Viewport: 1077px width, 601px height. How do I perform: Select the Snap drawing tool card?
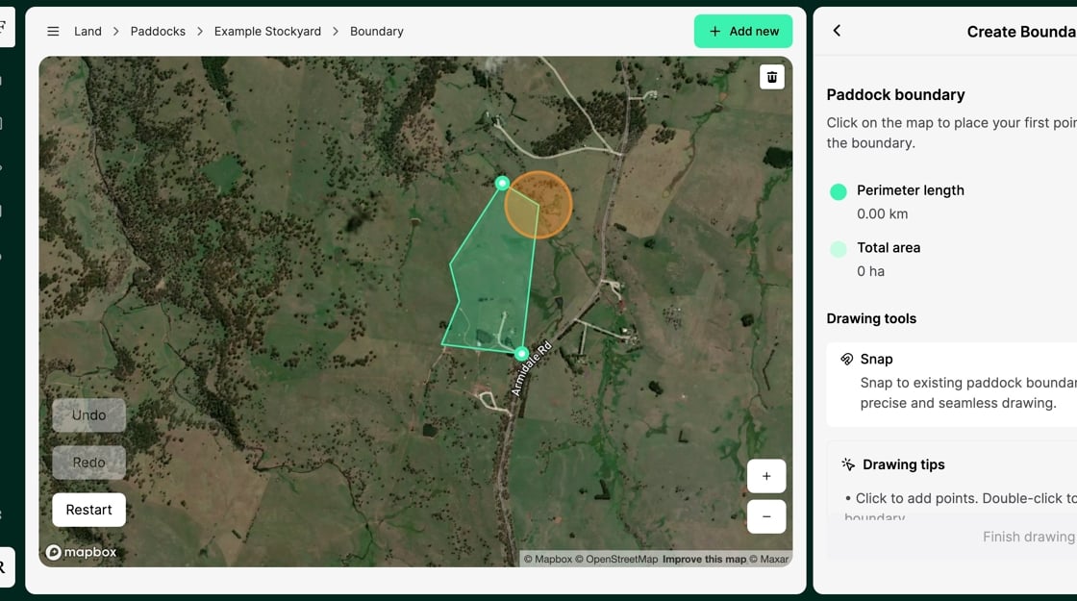pos(951,385)
